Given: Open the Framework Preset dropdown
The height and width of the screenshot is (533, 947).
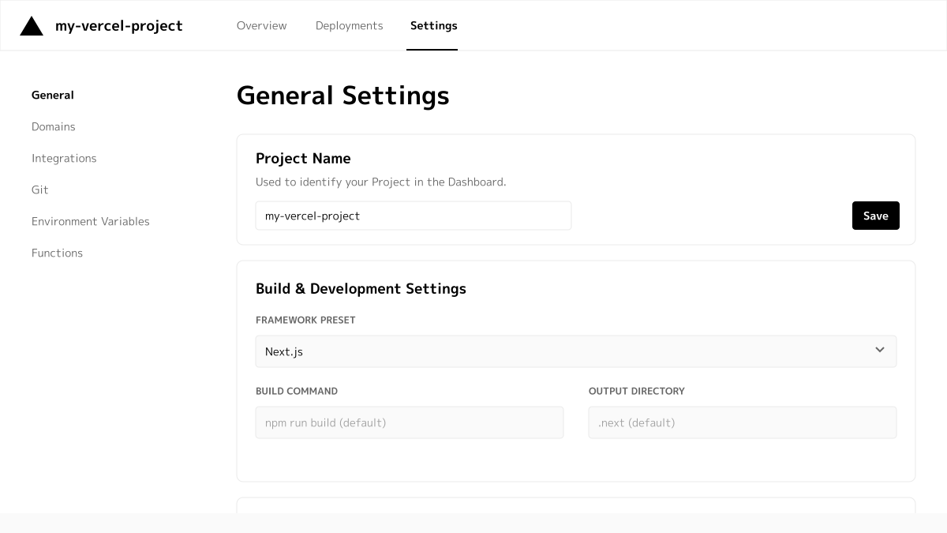Looking at the screenshot, I should [576, 351].
